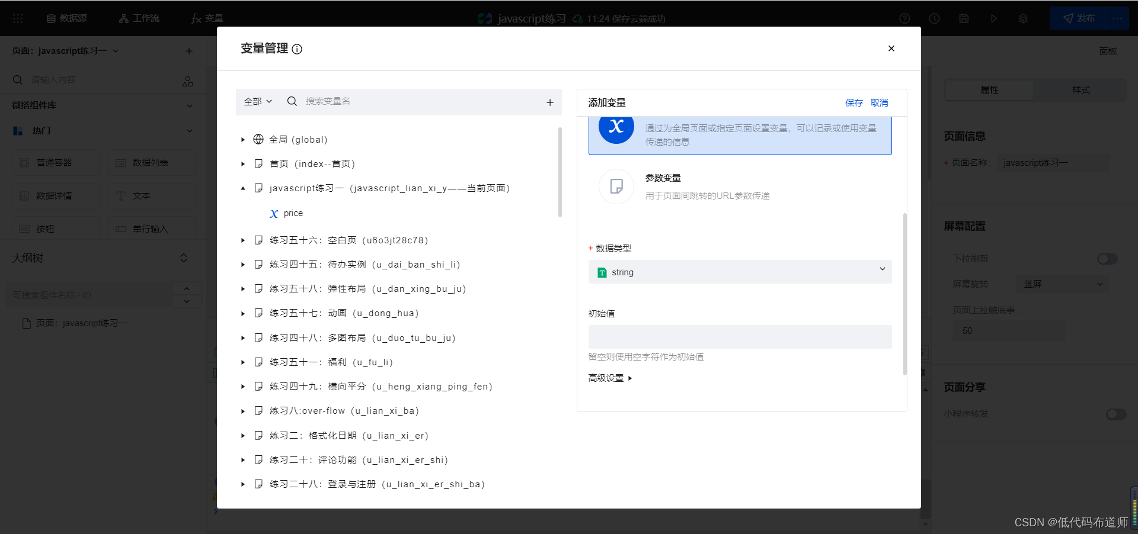
Task: Choose the 参数变量 type option
Action: point(740,186)
